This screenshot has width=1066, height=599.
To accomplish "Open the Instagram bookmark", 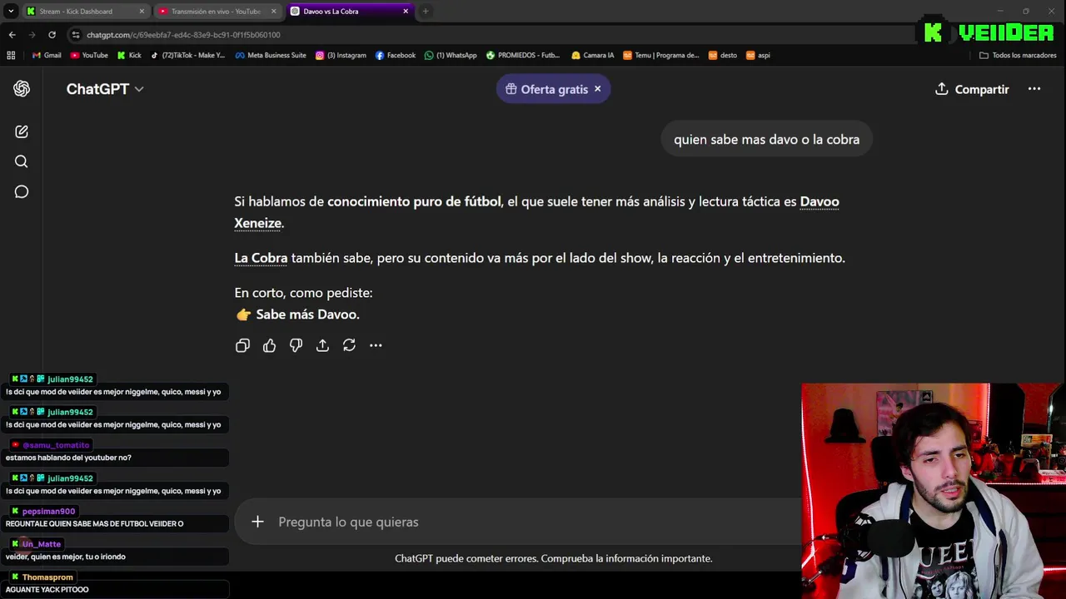I will coord(341,55).
